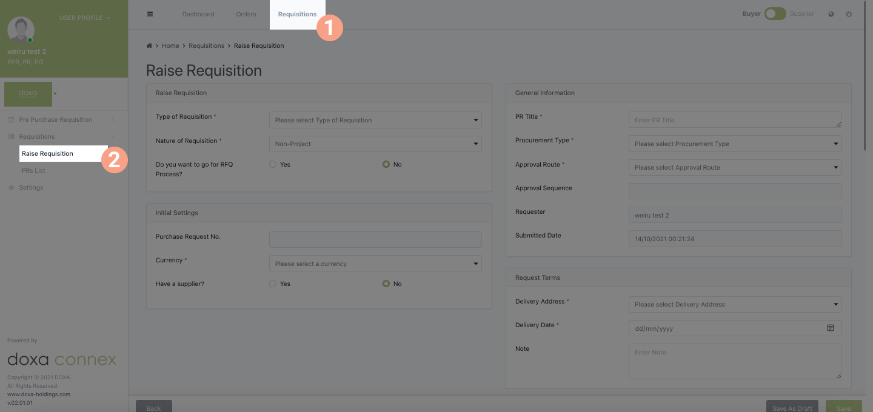
Task: Switch to the Requisitions tab
Action: (297, 14)
